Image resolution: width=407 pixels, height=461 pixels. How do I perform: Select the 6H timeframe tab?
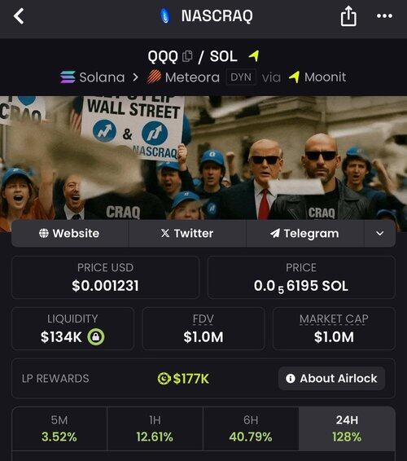[x=251, y=428]
